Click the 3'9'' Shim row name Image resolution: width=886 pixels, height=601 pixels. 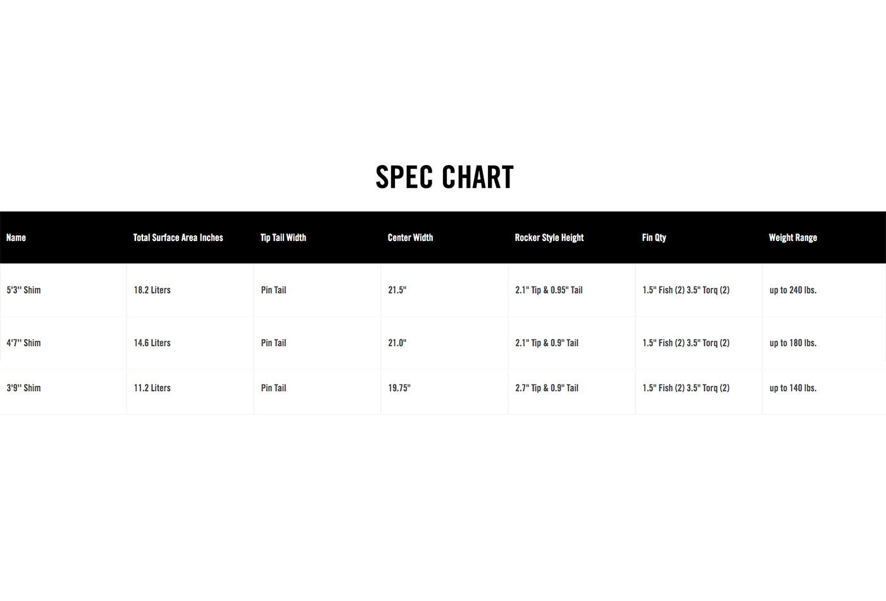(x=24, y=388)
